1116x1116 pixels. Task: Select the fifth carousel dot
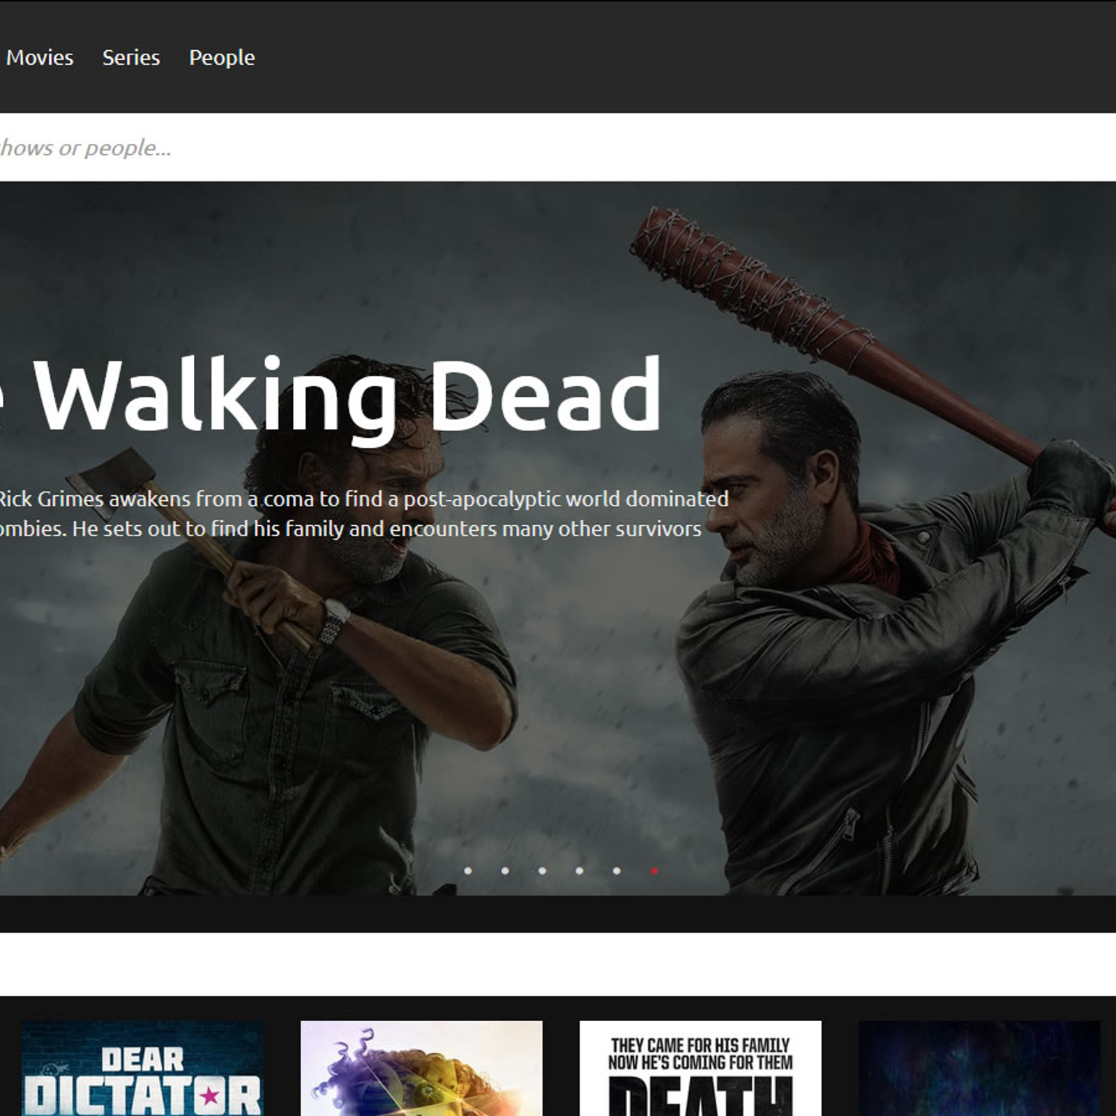coord(617,870)
